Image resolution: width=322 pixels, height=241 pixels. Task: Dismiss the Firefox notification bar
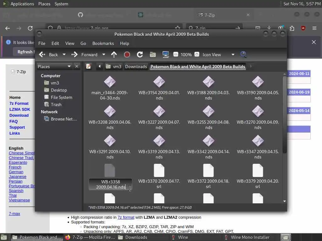pos(314,42)
